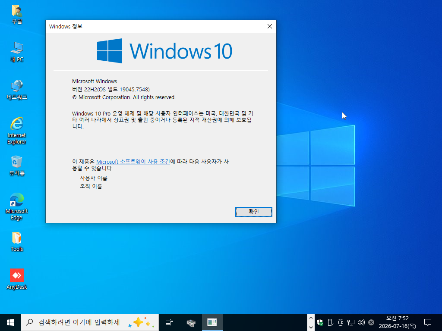This screenshot has width=442, height=331.
Task: Open the Microsoft 소프트웨어 사용 조건 link
Action: click(x=133, y=162)
